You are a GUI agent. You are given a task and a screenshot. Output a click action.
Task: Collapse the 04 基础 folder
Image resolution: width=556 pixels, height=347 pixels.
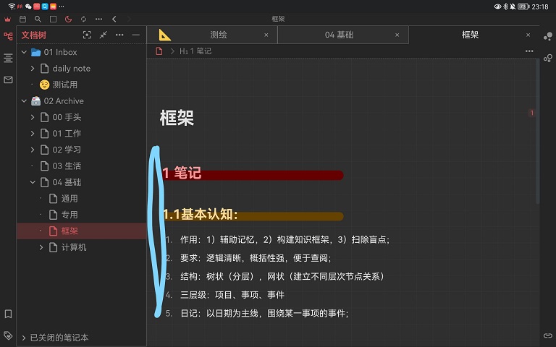(33, 182)
